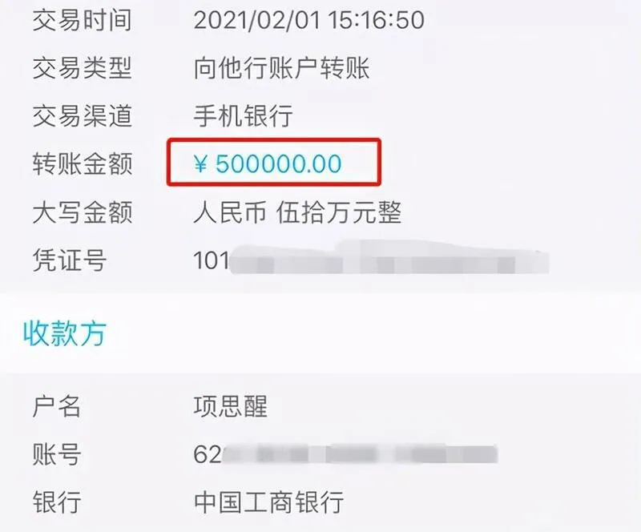
Task: Click the blurred account number starting 62
Action: [x=345, y=454]
